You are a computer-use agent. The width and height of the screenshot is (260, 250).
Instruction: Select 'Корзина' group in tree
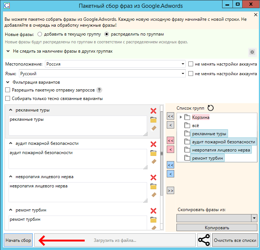(201, 117)
